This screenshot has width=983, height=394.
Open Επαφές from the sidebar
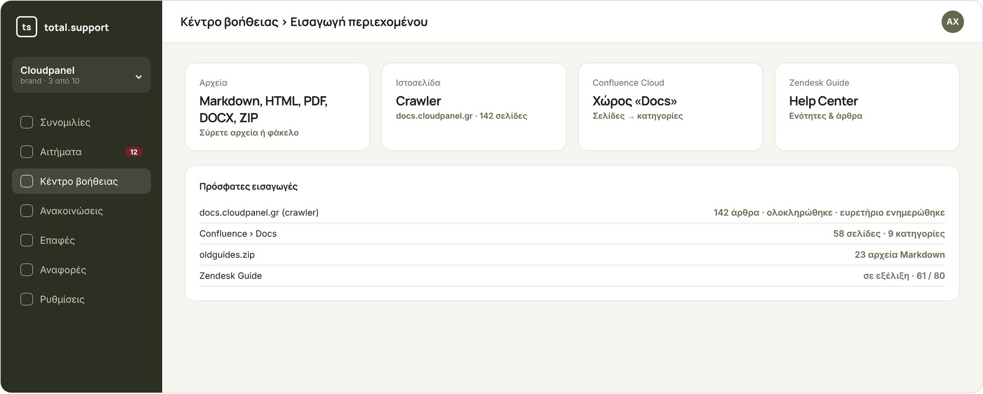pos(81,240)
